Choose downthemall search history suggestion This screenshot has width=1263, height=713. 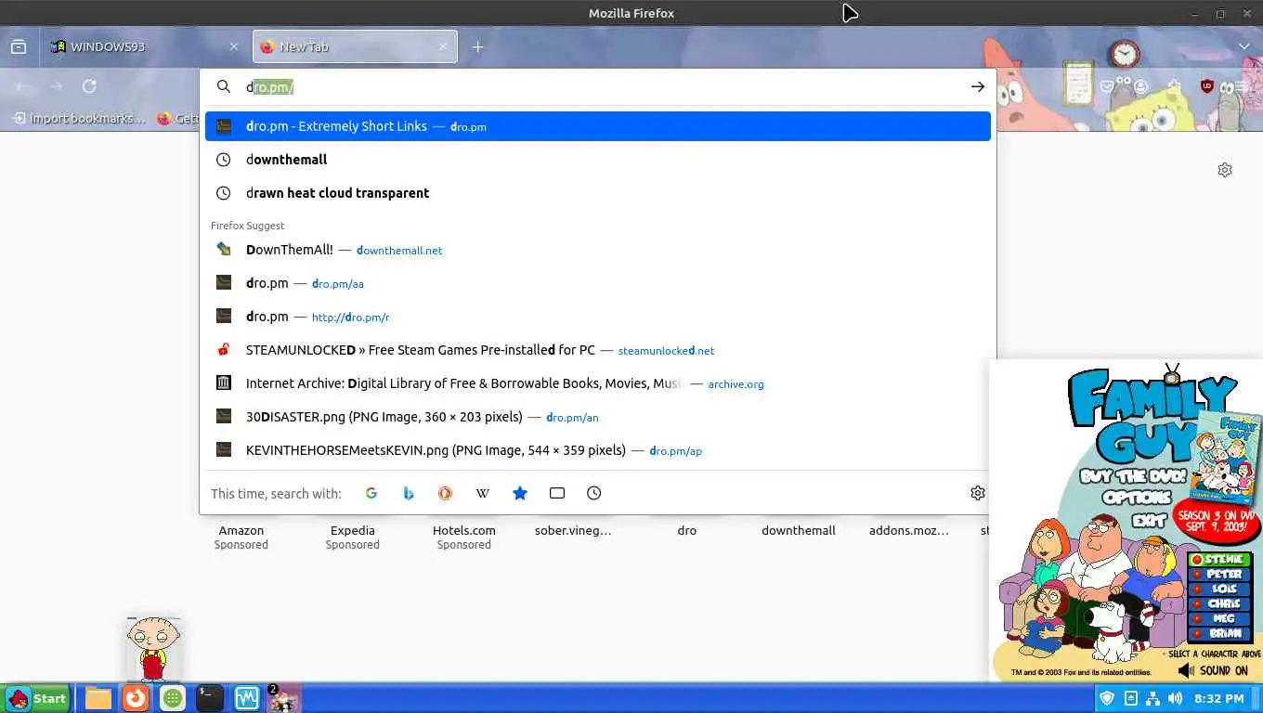[x=598, y=160]
